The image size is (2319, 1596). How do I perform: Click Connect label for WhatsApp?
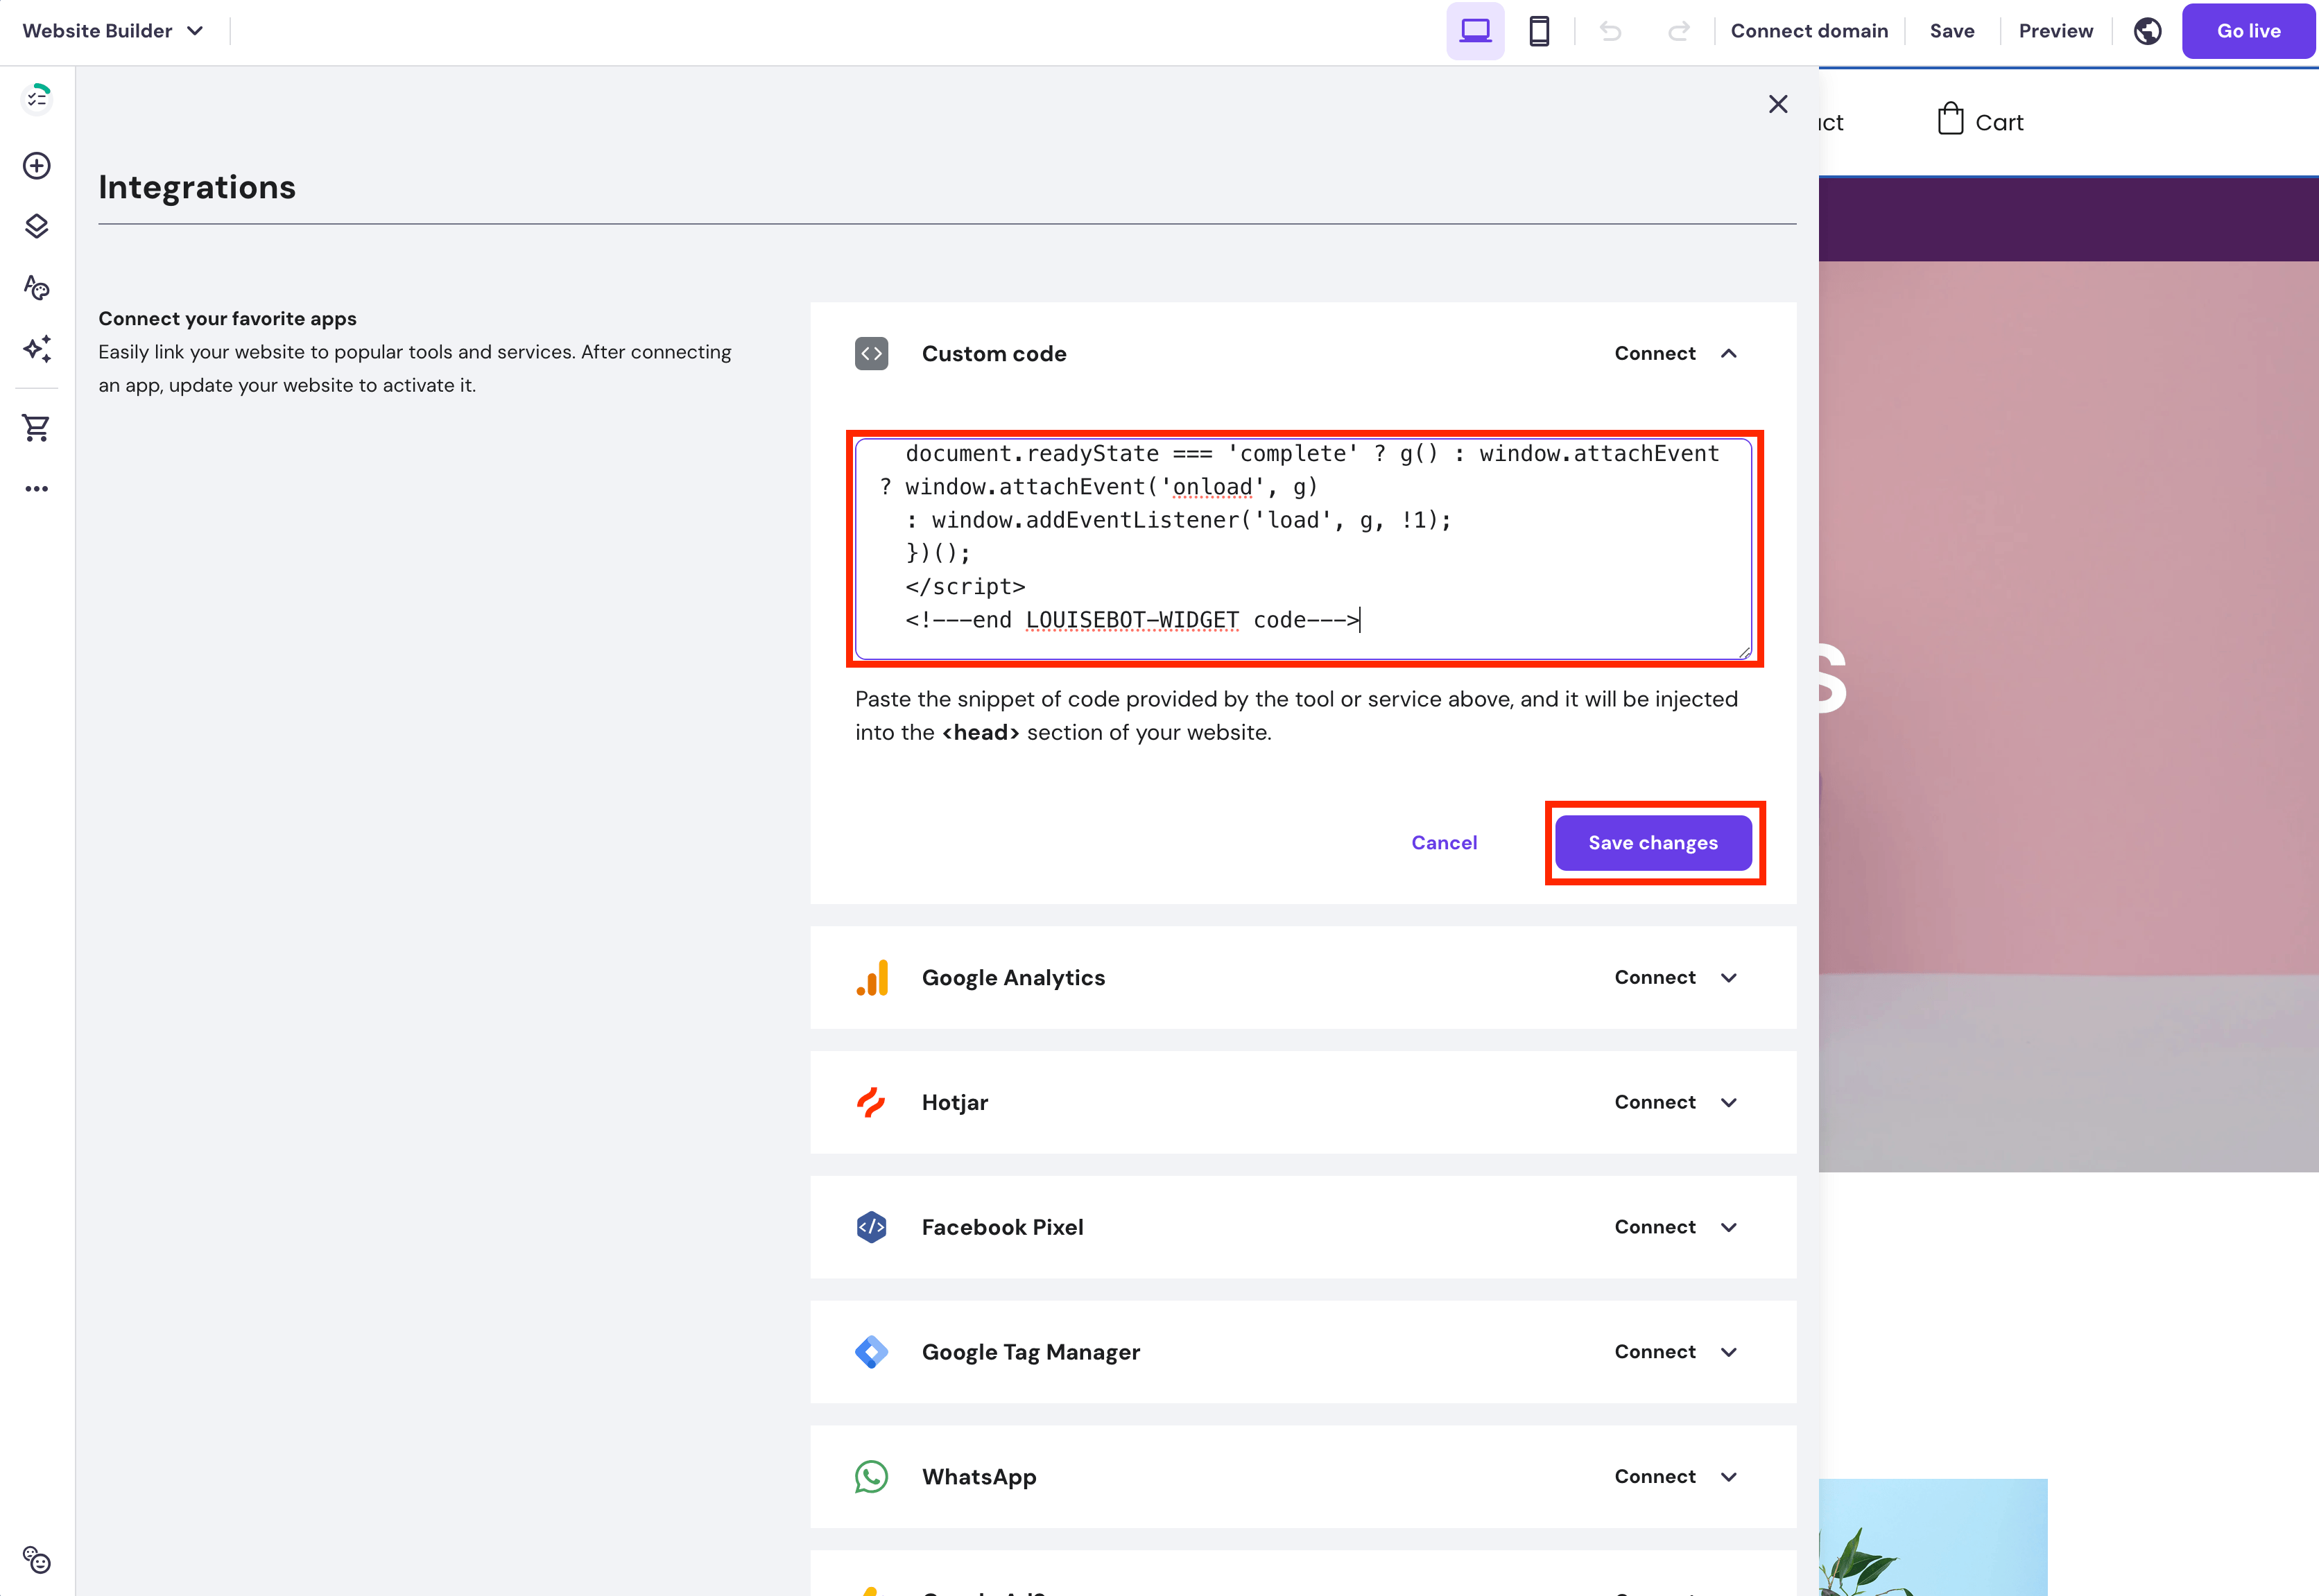coord(1655,1477)
